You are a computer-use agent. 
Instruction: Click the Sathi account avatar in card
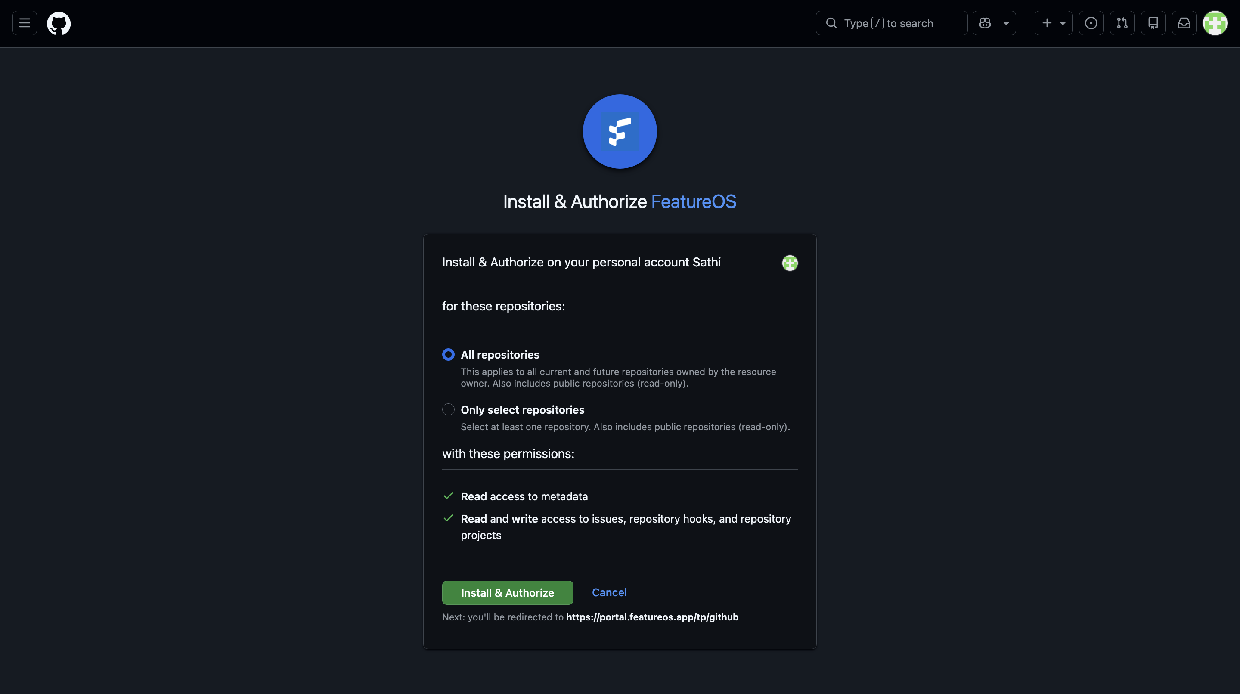(790, 263)
